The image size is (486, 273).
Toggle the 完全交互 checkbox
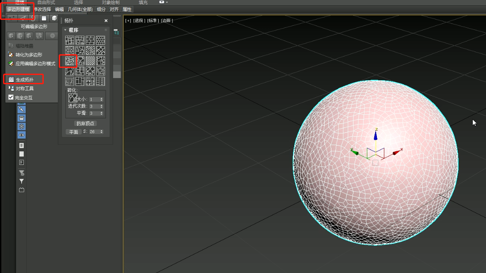tap(11, 97)
